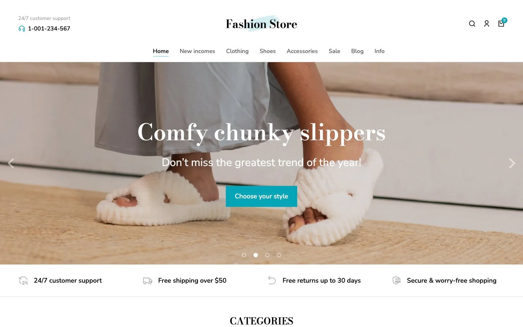
Task: Open the search magnifier icon
Action: pos(472,24)
